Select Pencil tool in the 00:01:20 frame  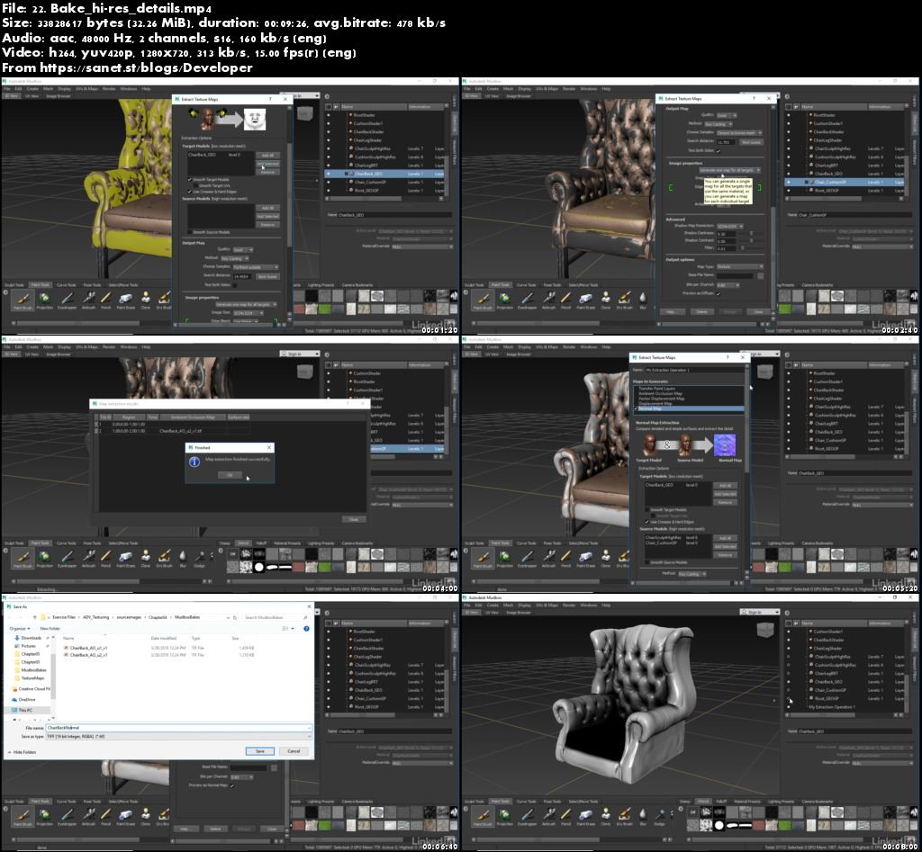[x=106, y=300]
